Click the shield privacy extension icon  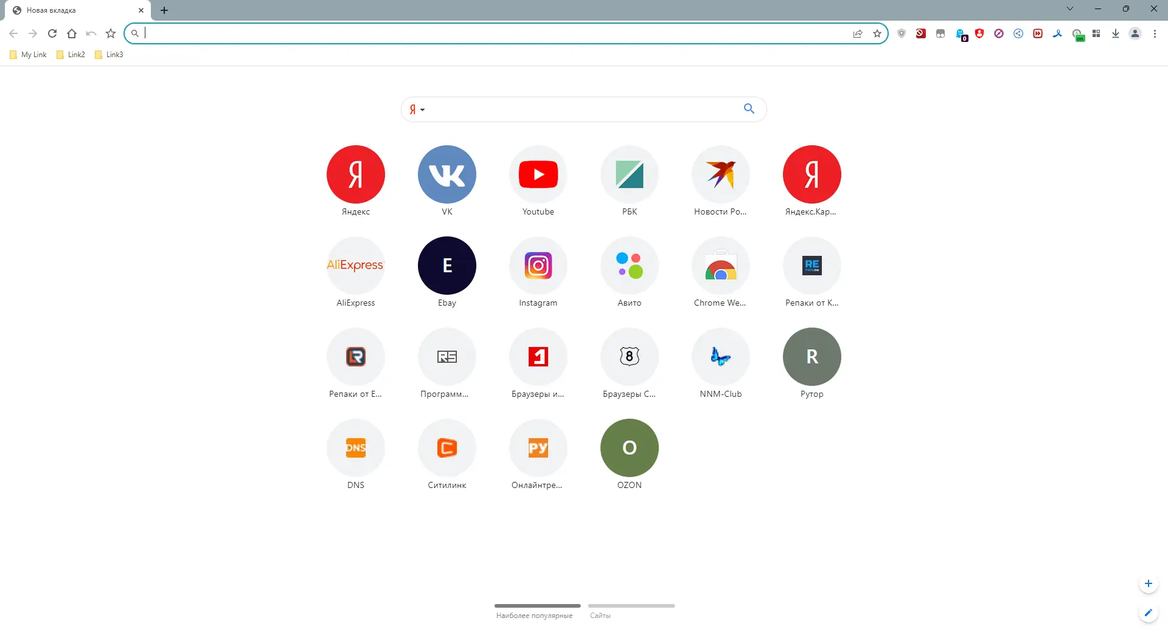click(902, 33)
